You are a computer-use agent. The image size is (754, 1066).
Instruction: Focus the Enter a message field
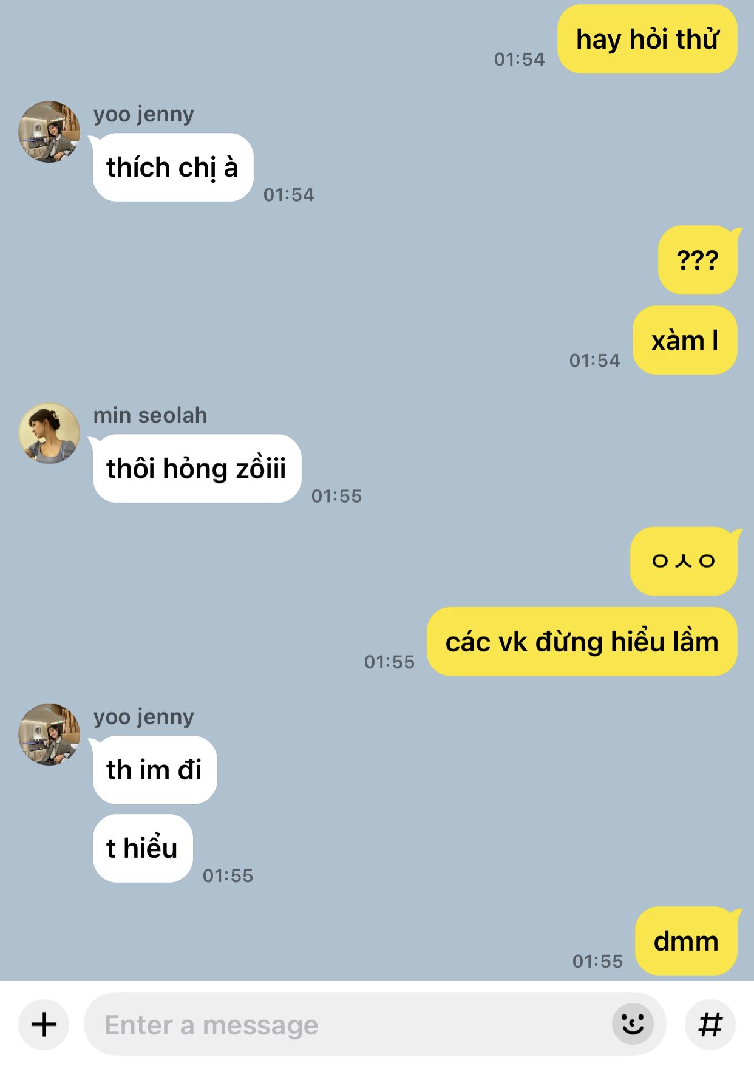click(375, 1024)
